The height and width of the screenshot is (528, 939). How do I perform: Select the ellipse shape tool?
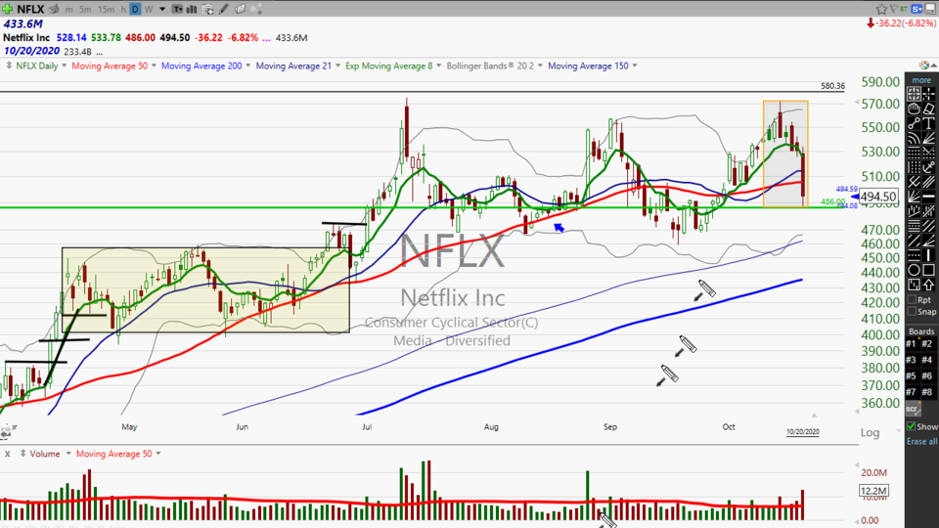coord(914,270)
